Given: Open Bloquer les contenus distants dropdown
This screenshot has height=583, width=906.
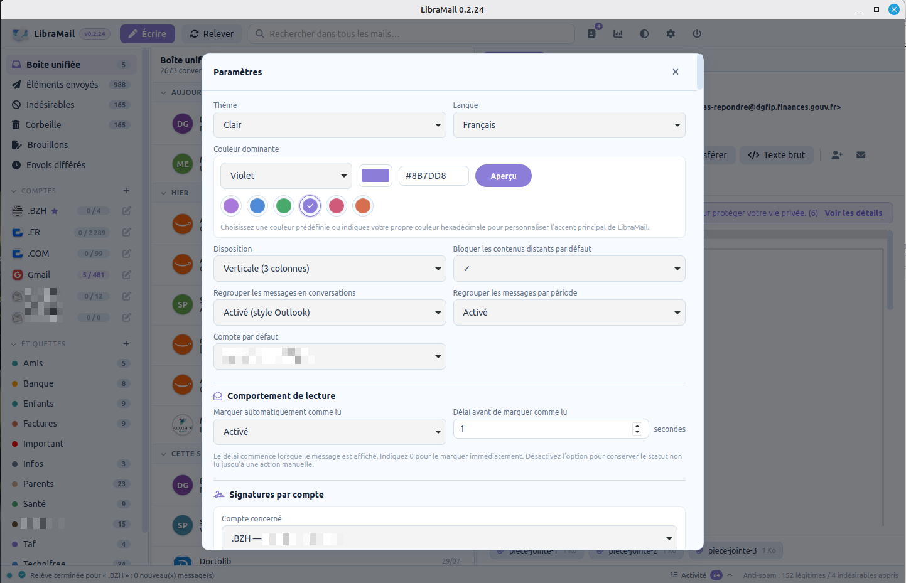Looking at the screenshot, I should click(569, 269).
